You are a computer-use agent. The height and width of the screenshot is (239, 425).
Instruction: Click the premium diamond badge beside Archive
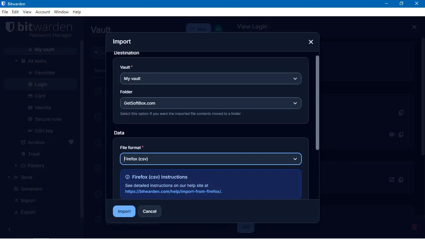pyautogui.click(x=71, y=142)
